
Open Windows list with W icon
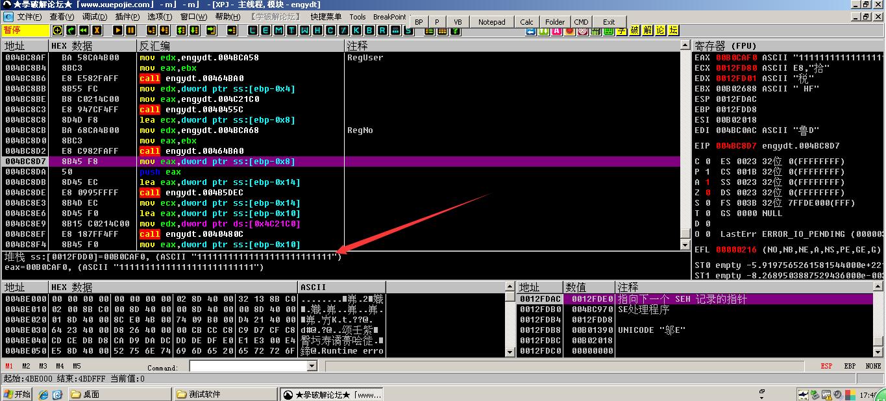click(x=304, y=30)
